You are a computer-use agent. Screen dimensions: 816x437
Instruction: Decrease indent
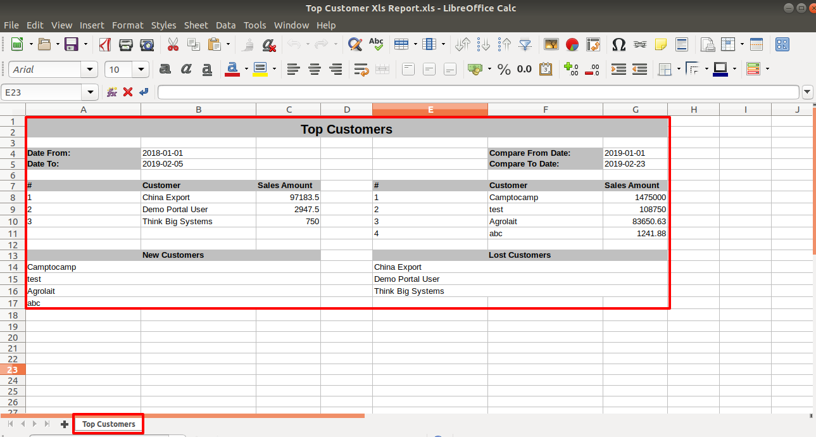(x=639, y=69)
